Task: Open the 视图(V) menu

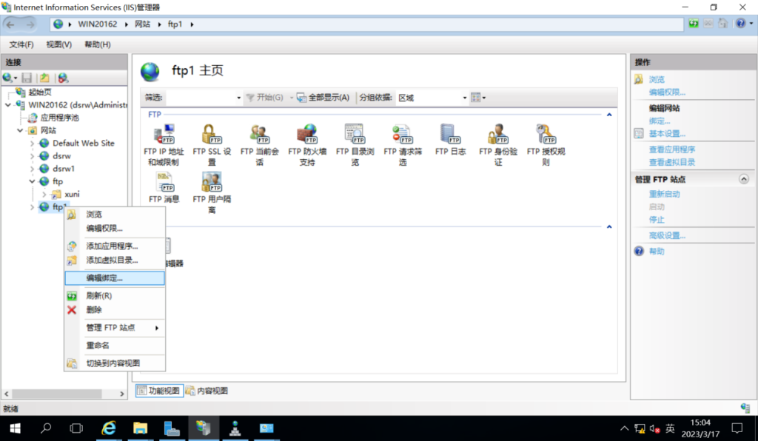Action: pos(59,44)
